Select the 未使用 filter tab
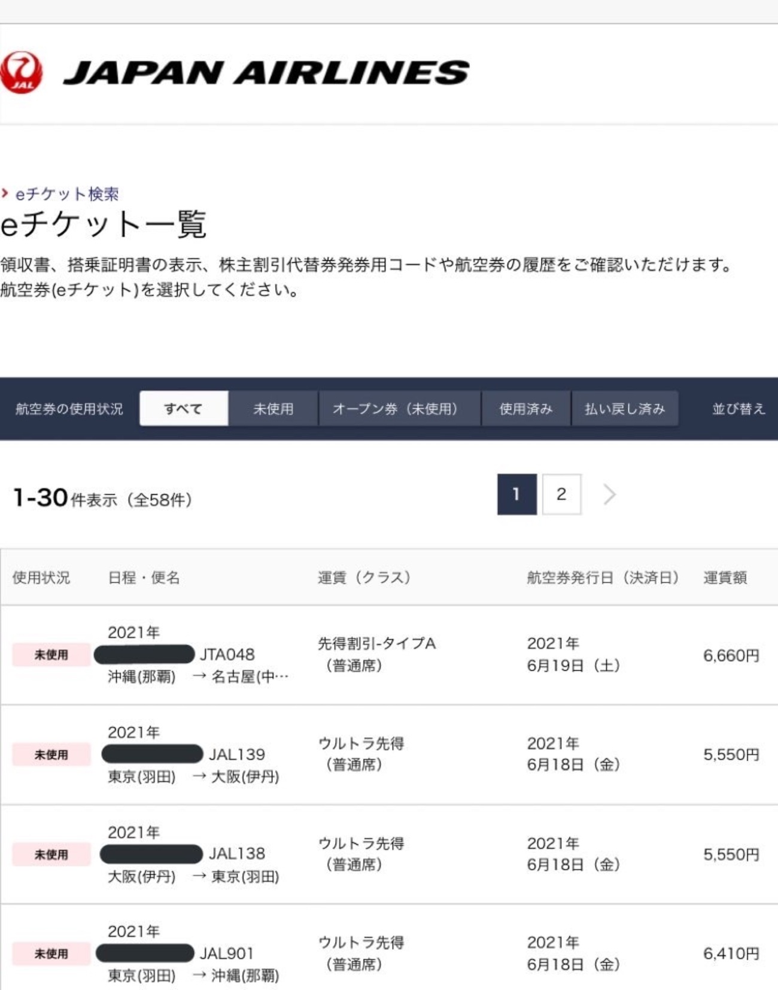Viewport: 778px width, 990px height. (x=273, y=408)
